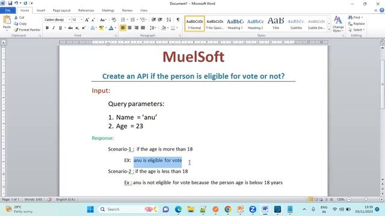
Task: Click Replace in Editing group
Action: pyautogui.click(x=356, y=24)
